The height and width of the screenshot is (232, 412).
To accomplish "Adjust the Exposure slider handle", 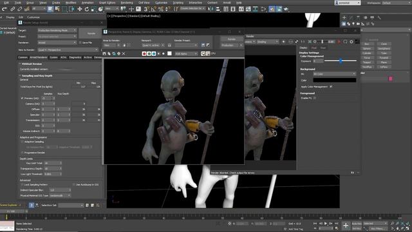I will [x=341, y=61].
